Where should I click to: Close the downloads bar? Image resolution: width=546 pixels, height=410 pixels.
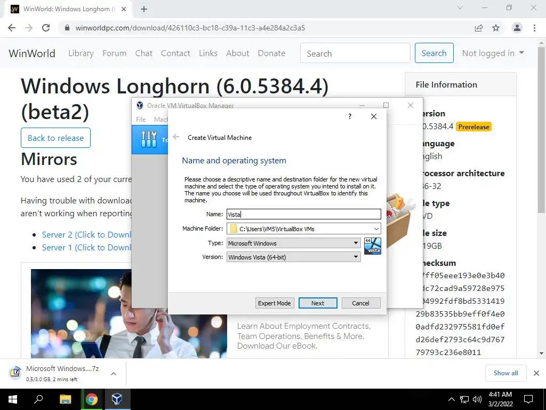[536, 373]
